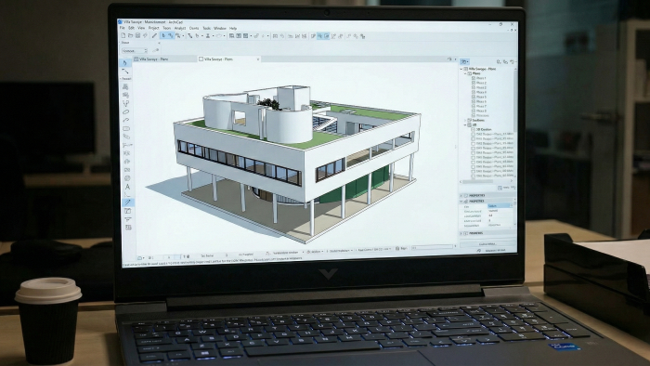650x366 pixels.
Task: Click the New document icon in toolbar
Action: (x=123, y=35)
